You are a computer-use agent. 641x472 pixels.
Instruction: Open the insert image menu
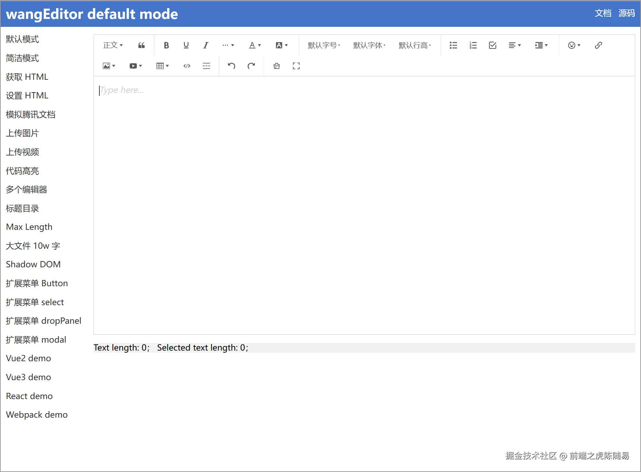click(109, 66)
